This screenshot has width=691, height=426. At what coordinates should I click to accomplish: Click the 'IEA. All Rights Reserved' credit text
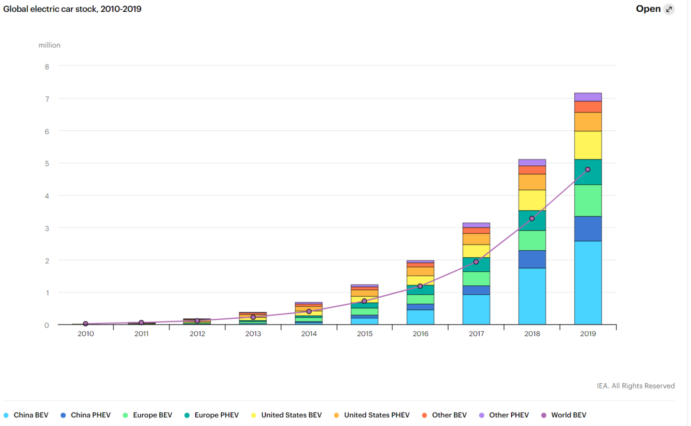point(635,386)
